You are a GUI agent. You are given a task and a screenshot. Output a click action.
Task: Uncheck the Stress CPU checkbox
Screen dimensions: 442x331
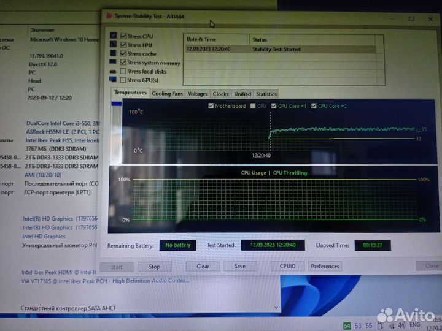point(123,36)
